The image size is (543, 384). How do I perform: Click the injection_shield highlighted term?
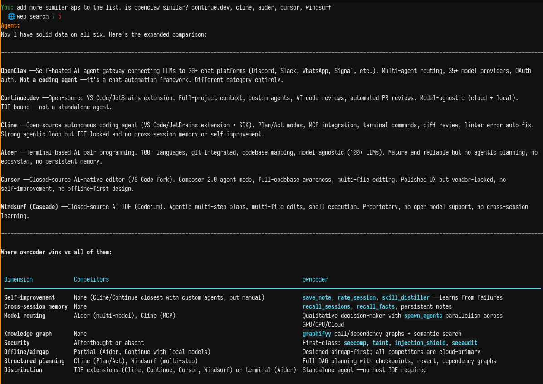tap(420, 342)
